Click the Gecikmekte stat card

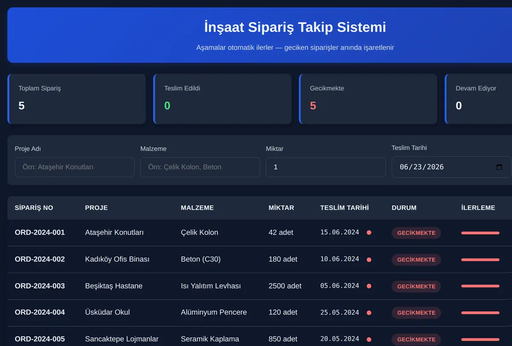368,99
